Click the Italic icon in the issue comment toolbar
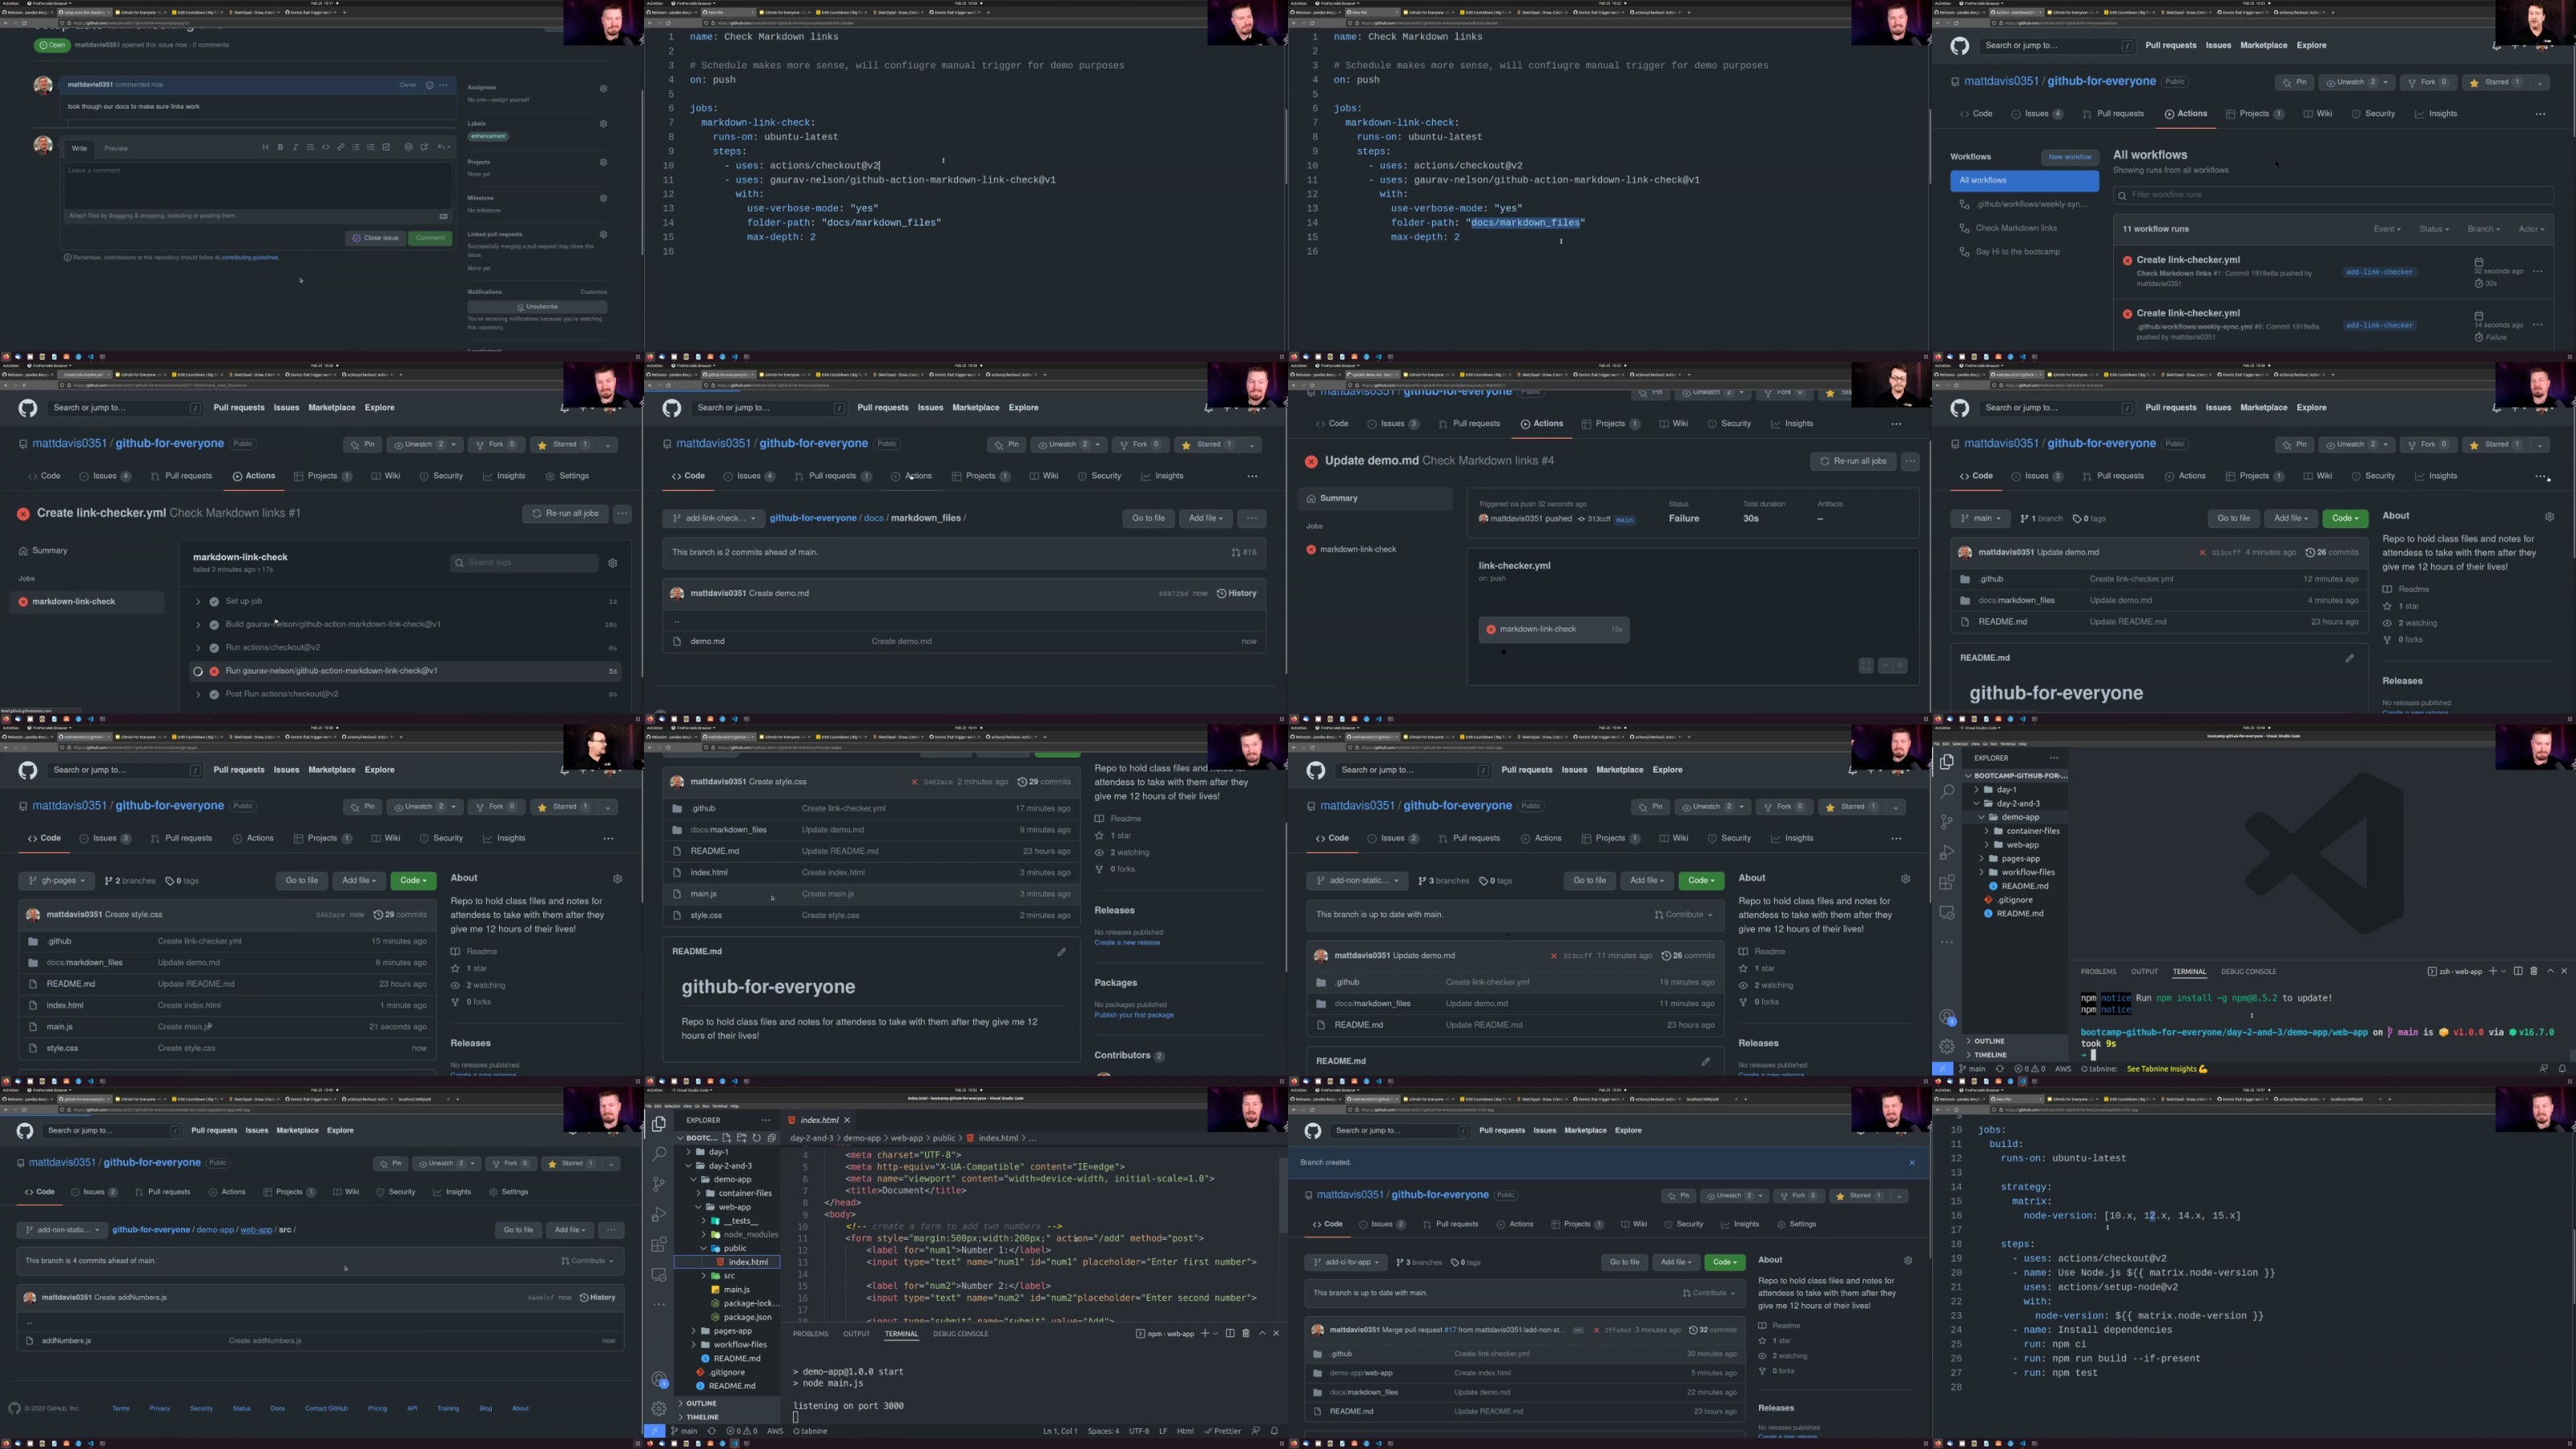Screen dimensions: 2576x1449 point(295,147)
